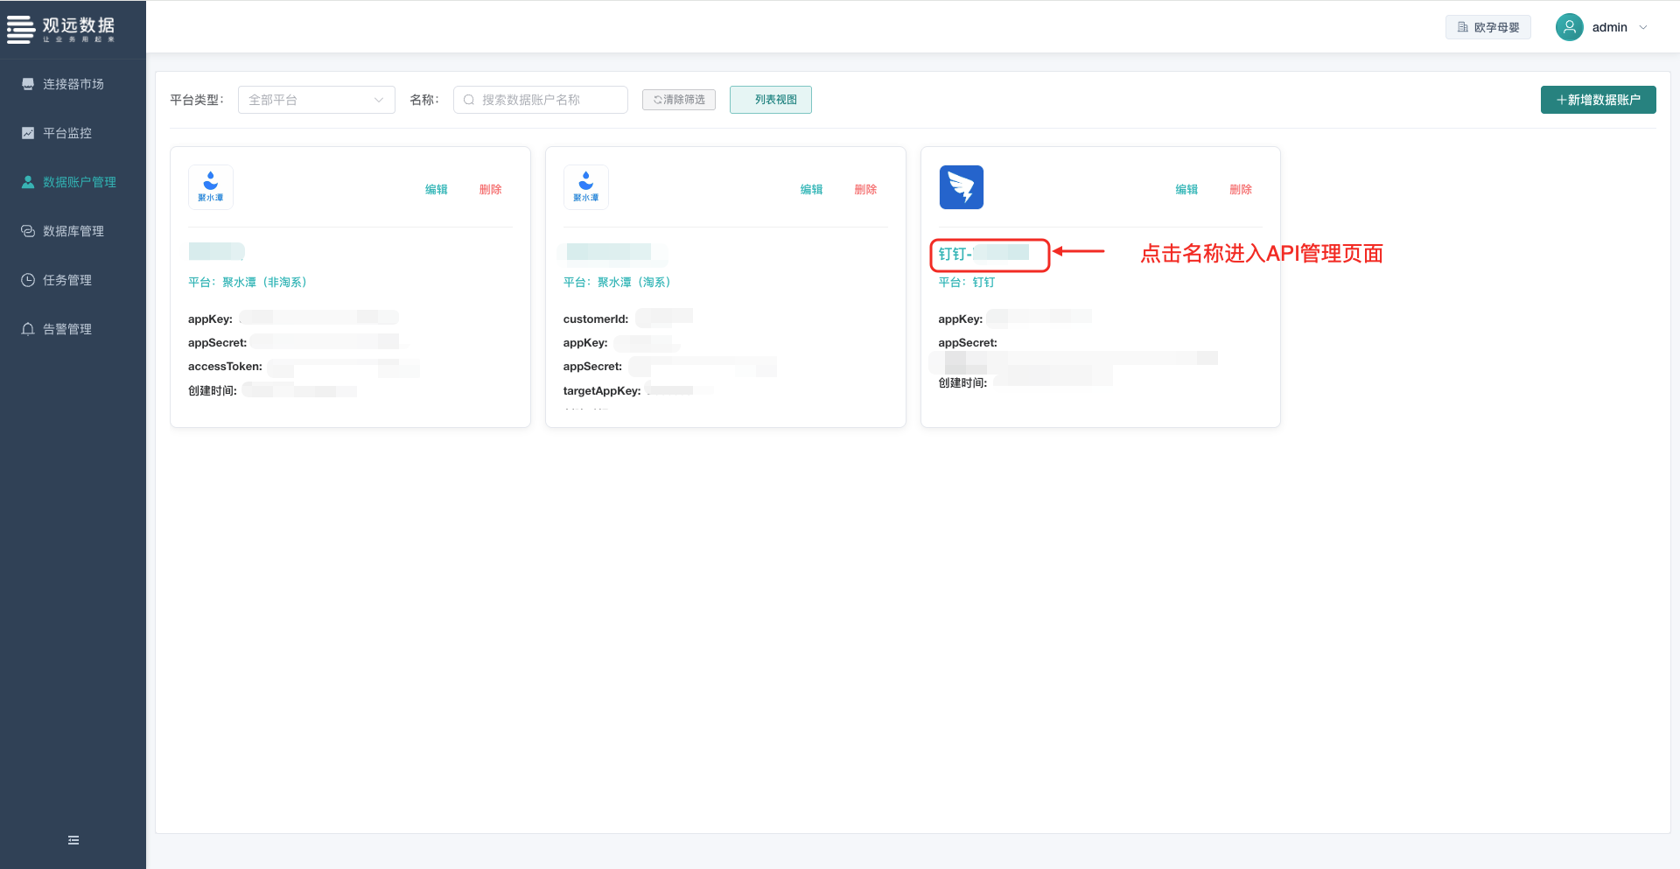The image size is (1680, 869).
Task: Collapse the sidebar using bottom menu icon
Action: 73,840
